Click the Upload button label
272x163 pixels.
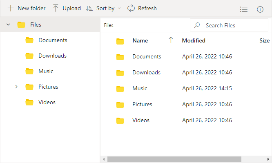(71, 8)
